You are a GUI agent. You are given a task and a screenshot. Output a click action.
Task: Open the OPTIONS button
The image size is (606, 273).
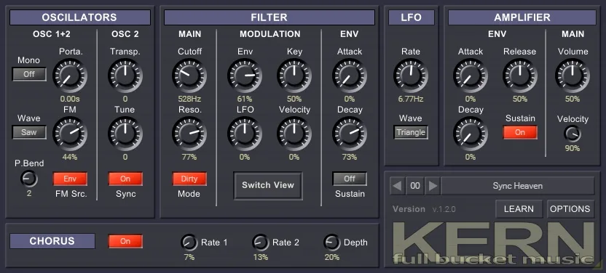click(x=570, y=209)
